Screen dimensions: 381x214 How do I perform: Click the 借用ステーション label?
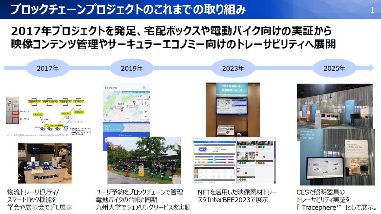point(126,135)
